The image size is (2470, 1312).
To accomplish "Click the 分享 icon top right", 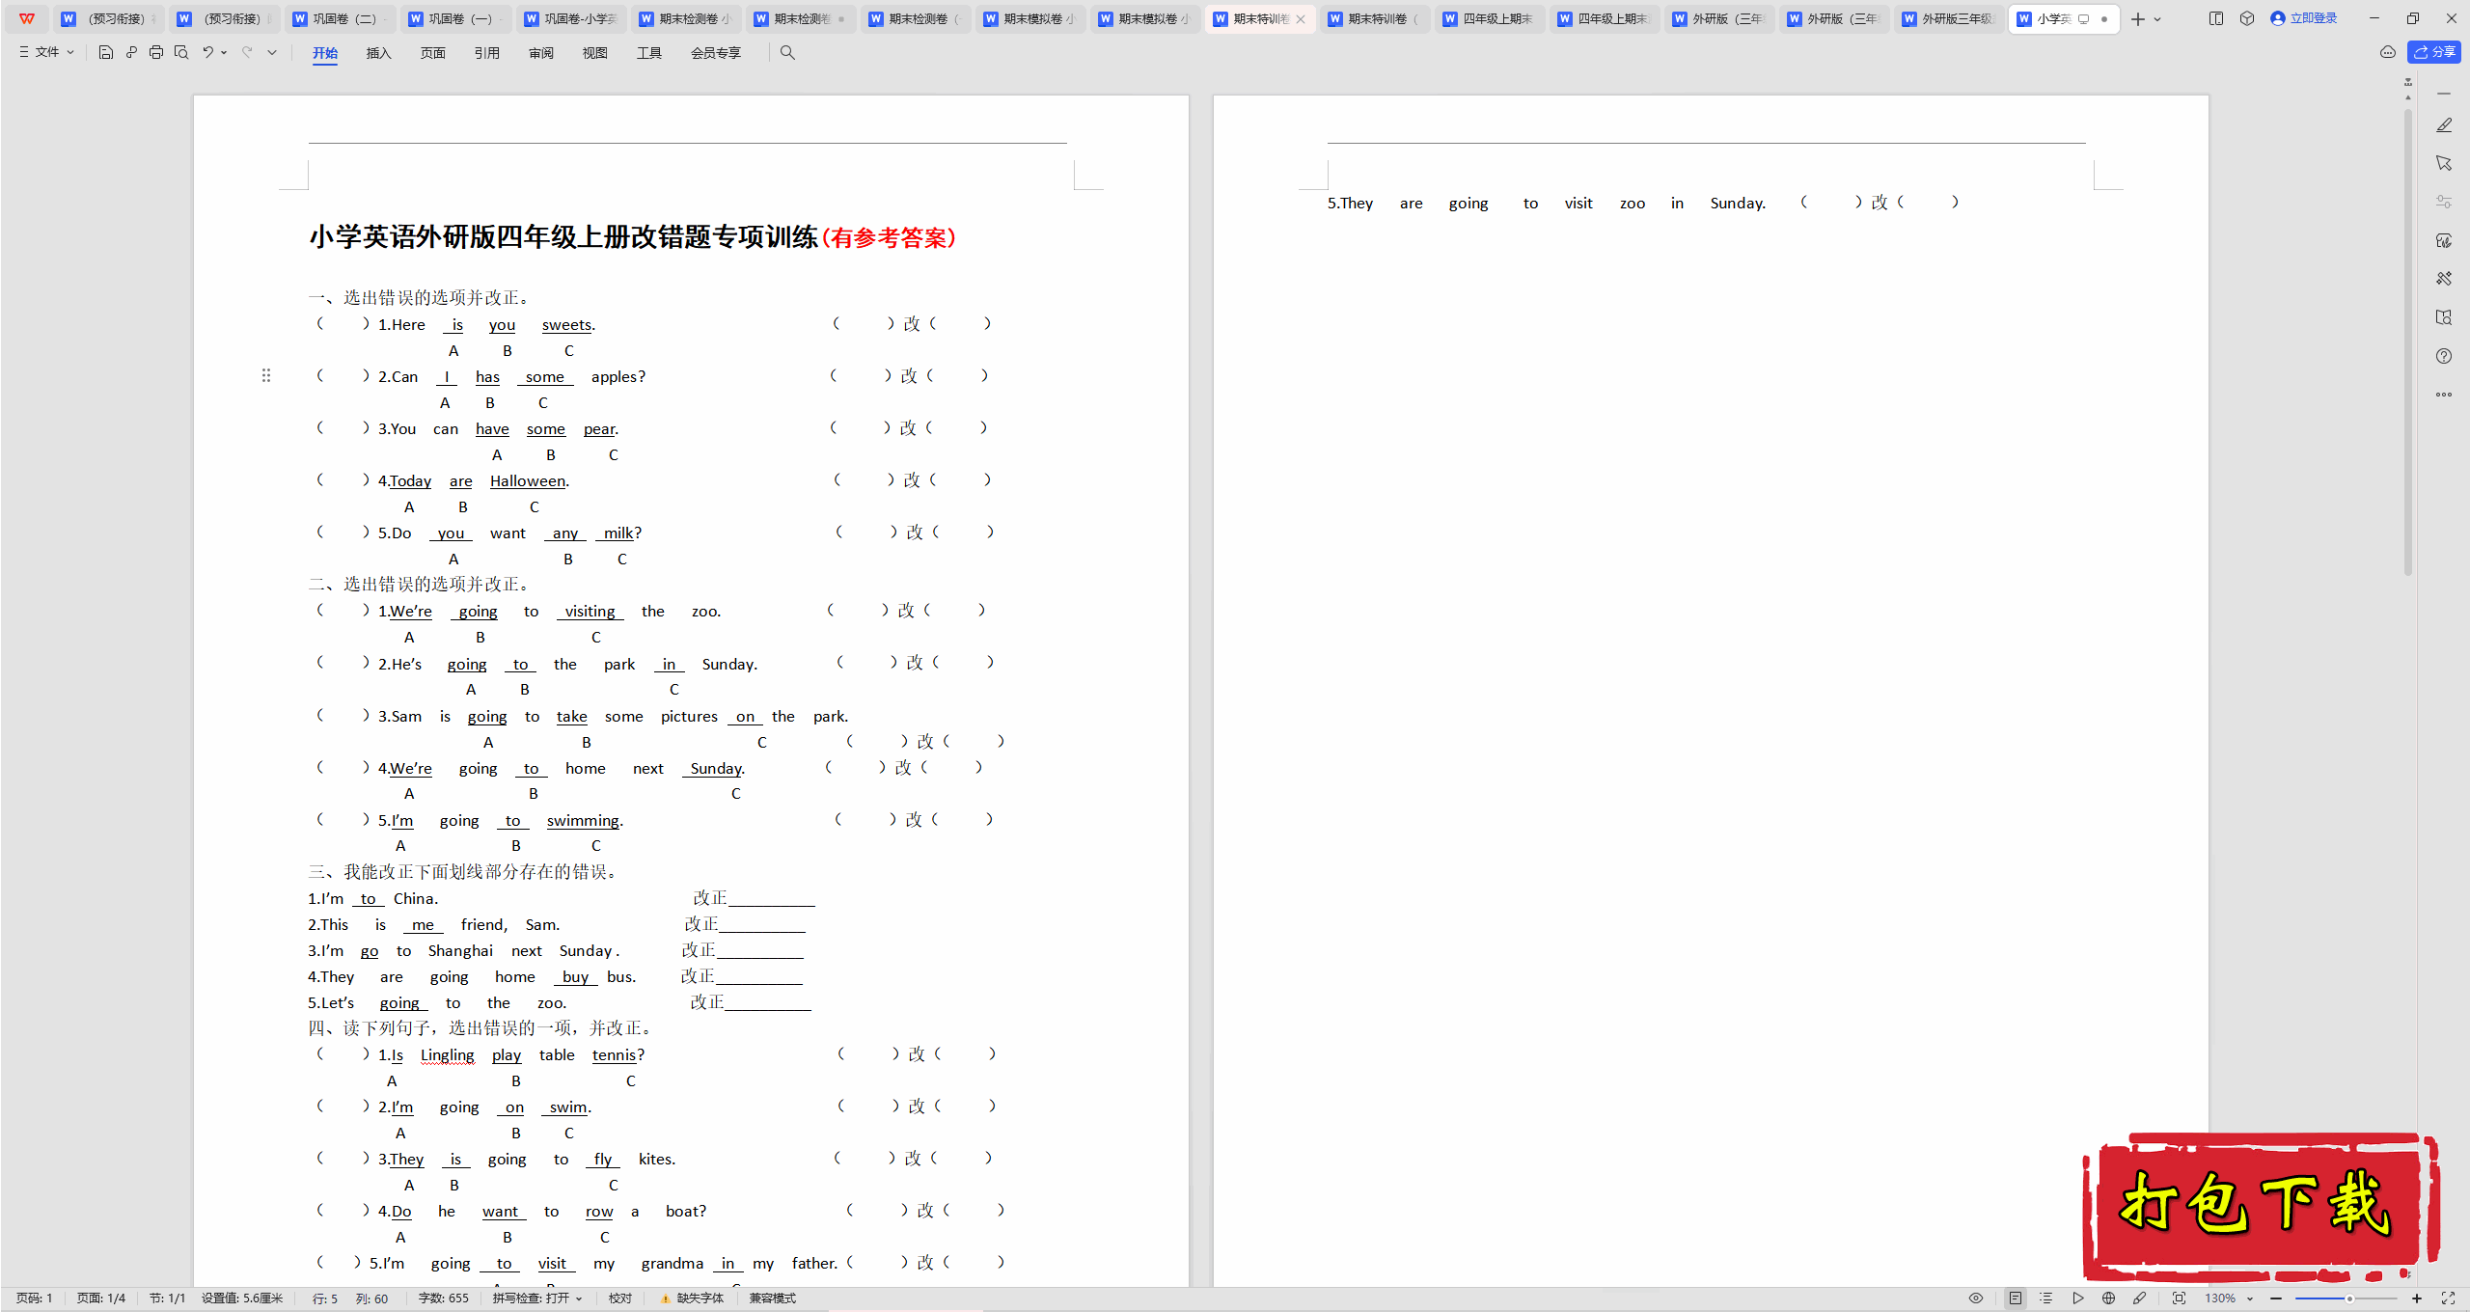I will (x=2434, y=52).
